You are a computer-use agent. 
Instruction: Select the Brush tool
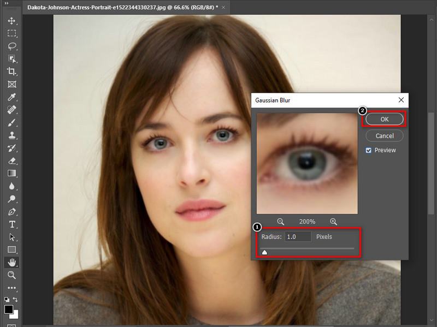(11, 122)
